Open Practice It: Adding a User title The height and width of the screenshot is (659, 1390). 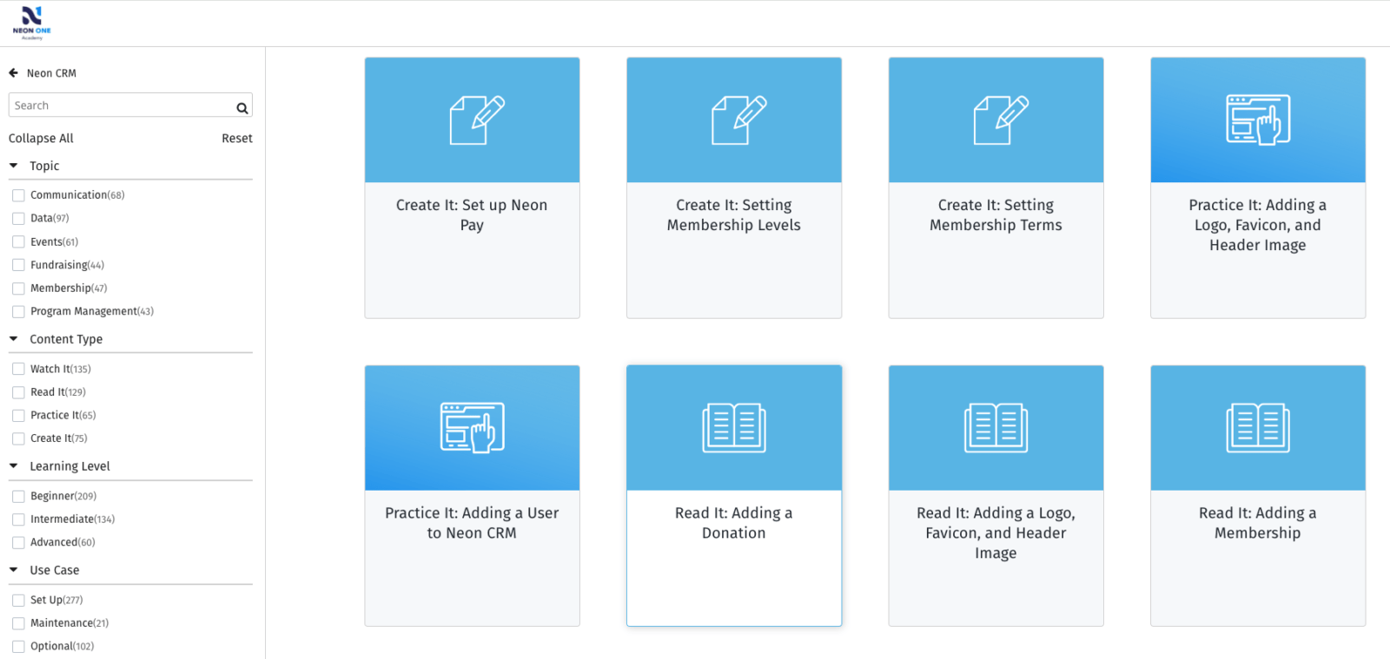pyautogui.click(x=472, y=523)
